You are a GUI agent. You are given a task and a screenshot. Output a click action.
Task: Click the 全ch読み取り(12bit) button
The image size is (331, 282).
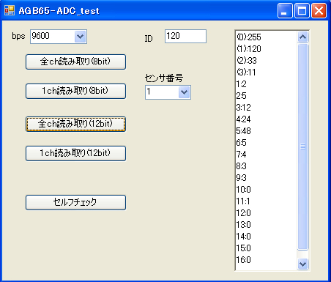click(x=75, y=124)
